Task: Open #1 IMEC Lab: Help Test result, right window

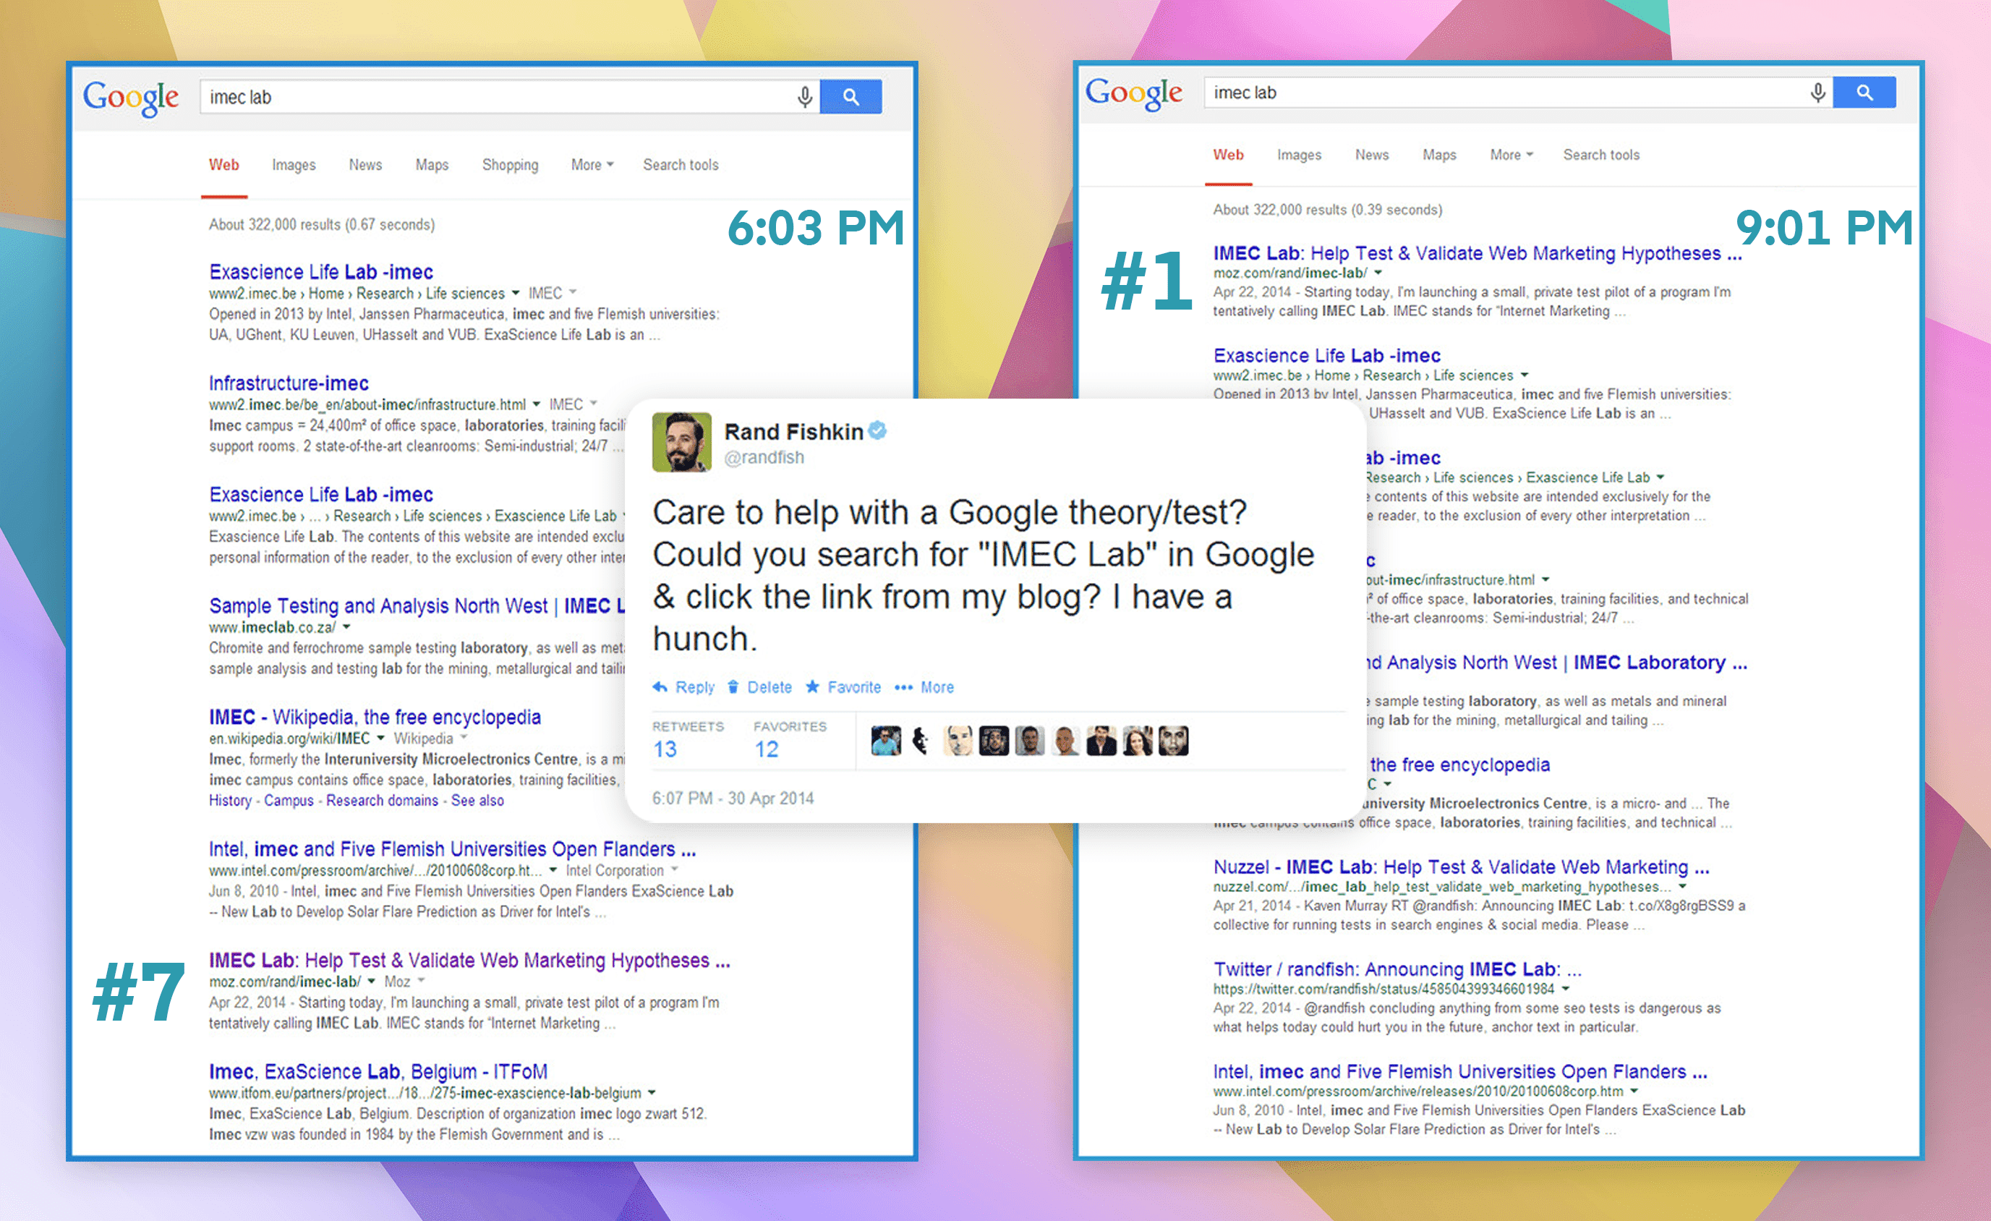Action: 1477,253
